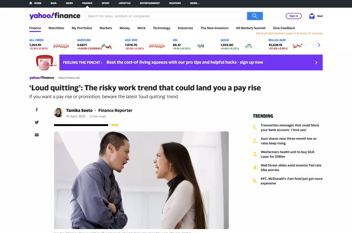Open the Mail envelope icon
This screenshot has height=233, width=352.
312,16
